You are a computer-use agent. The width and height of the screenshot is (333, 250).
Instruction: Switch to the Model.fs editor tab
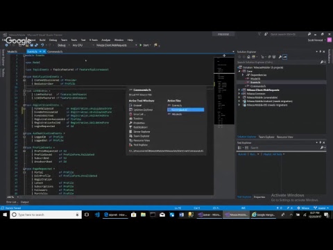coord(12,51)
